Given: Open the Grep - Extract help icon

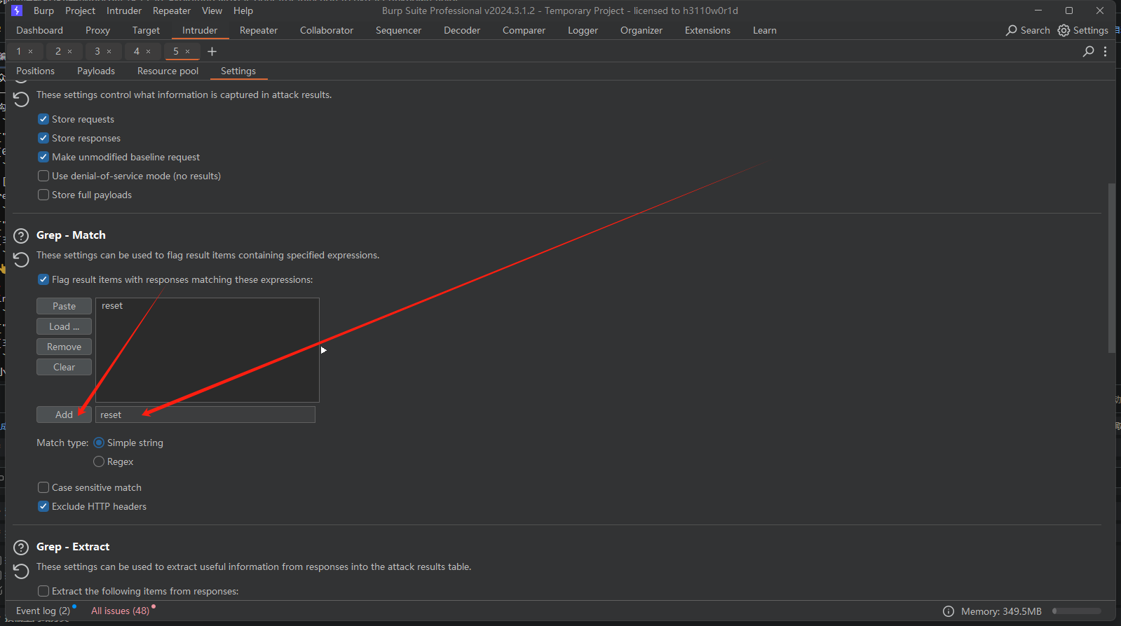Looking at the screenshot, I should [21, 548].
